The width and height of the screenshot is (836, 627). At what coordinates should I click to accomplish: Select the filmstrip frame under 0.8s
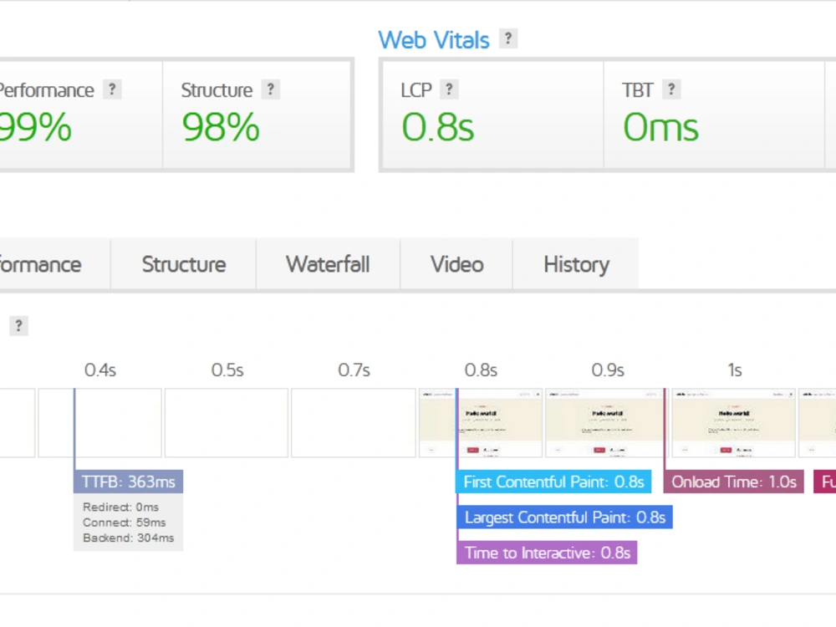pyautogui.click(x=481, y=423)
